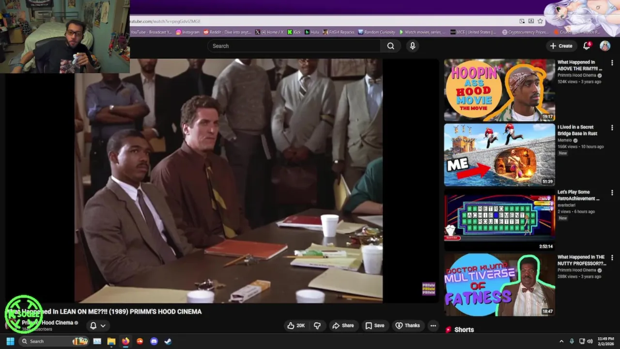Screen dimensions: 620x349
Task: Save video with the Save button
Action: (x=374, y=326)
